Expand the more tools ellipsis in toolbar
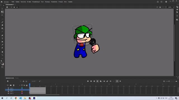Screen dimensions: 179x100 2,59
